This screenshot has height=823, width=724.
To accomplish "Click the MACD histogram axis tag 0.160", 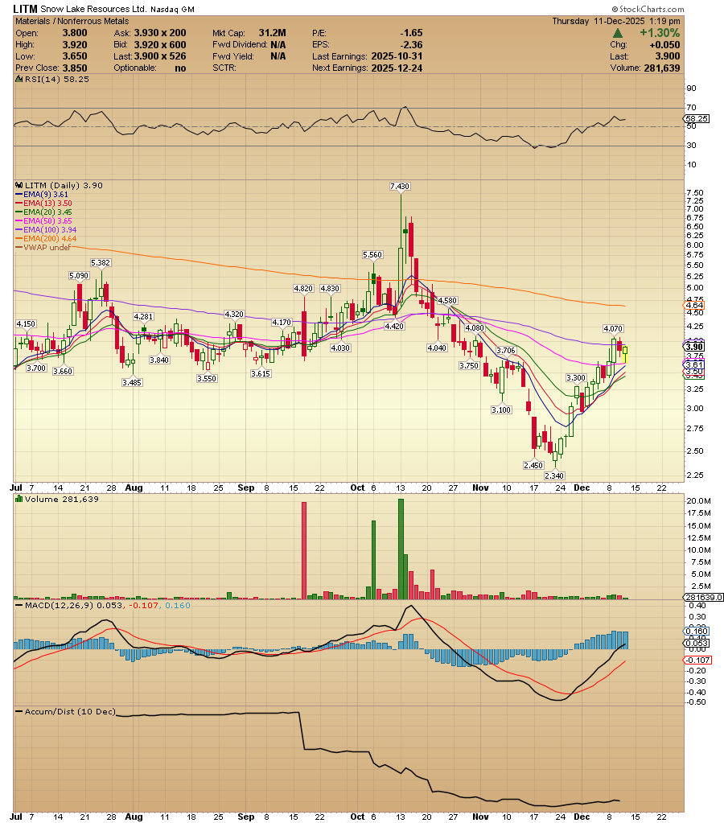I will pyautogui.click(x=697, y=631).
